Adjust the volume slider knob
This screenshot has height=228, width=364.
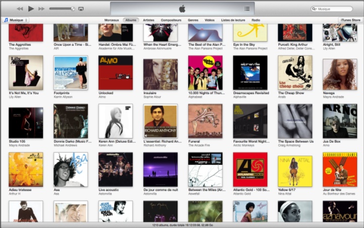[73, 9]
